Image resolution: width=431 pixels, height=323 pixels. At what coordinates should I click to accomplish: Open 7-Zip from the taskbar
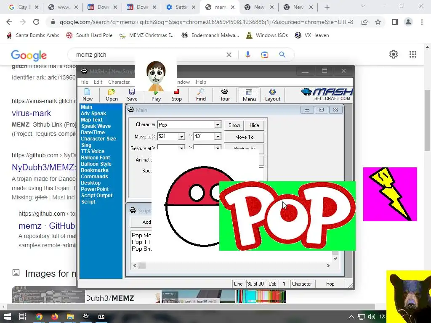click(101, 317)
